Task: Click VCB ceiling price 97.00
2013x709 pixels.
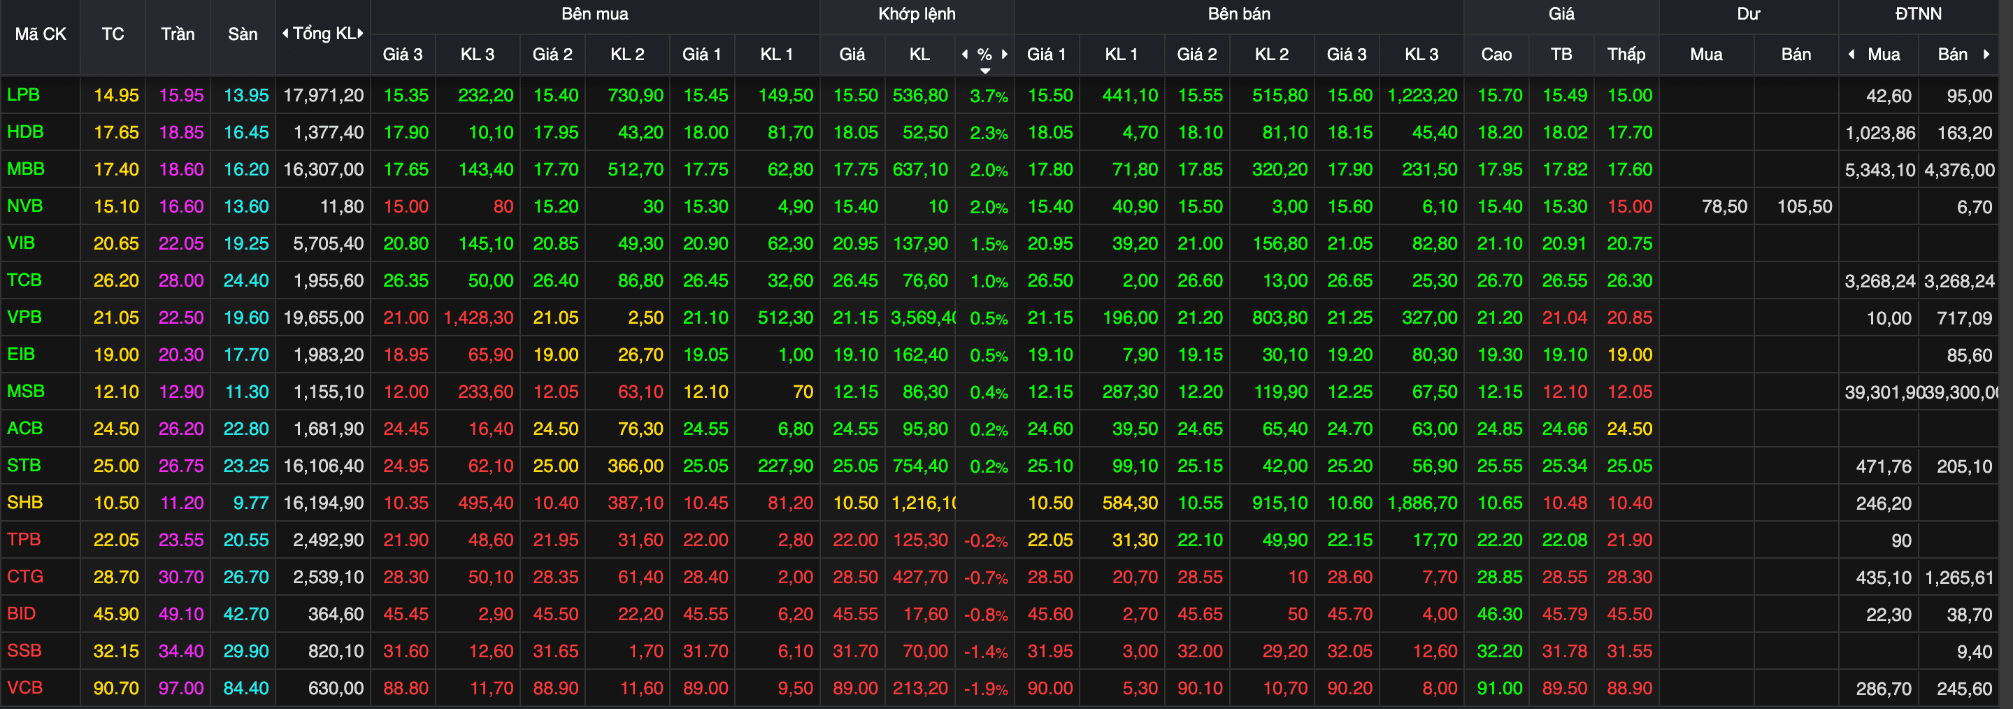Action: [181, 688]
